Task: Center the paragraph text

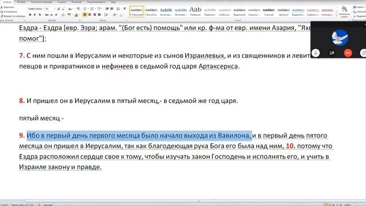Action: pos(90,15)
